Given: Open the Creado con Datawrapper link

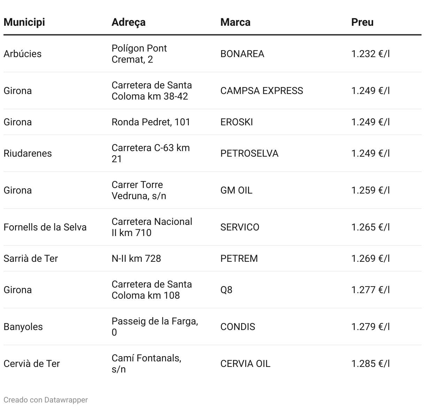Looking at the screenshot, I should tap(46, 400).
